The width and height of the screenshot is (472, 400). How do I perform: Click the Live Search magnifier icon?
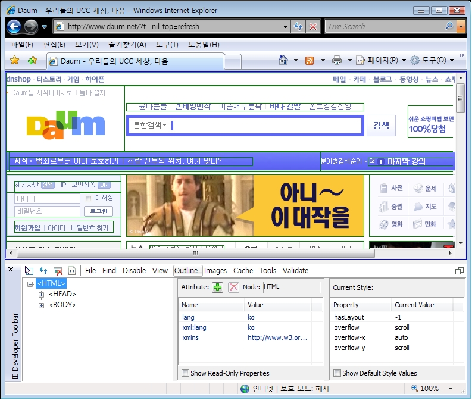449,26
